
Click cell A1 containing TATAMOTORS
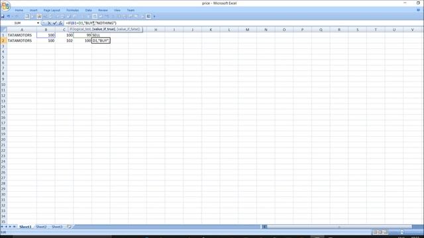[x=22, y=35]
